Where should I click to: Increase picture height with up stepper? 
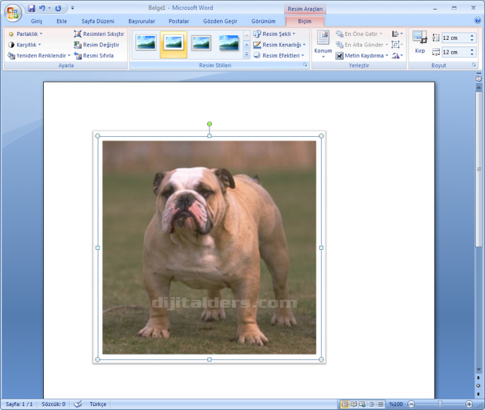pos(472,36)
